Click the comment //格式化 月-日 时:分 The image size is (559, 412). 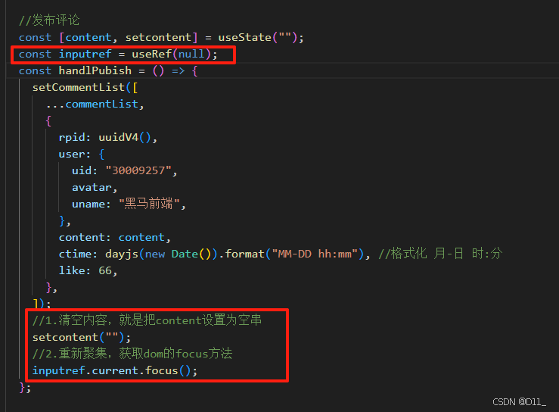click(440, 254)
